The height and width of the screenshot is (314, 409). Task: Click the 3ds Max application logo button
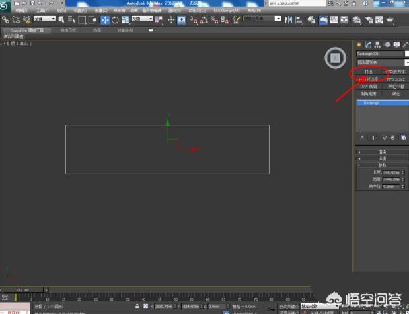pos(6,5)
